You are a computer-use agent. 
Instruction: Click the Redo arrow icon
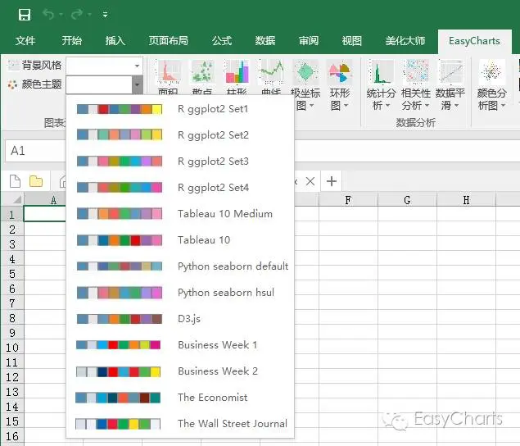[77, 14]
